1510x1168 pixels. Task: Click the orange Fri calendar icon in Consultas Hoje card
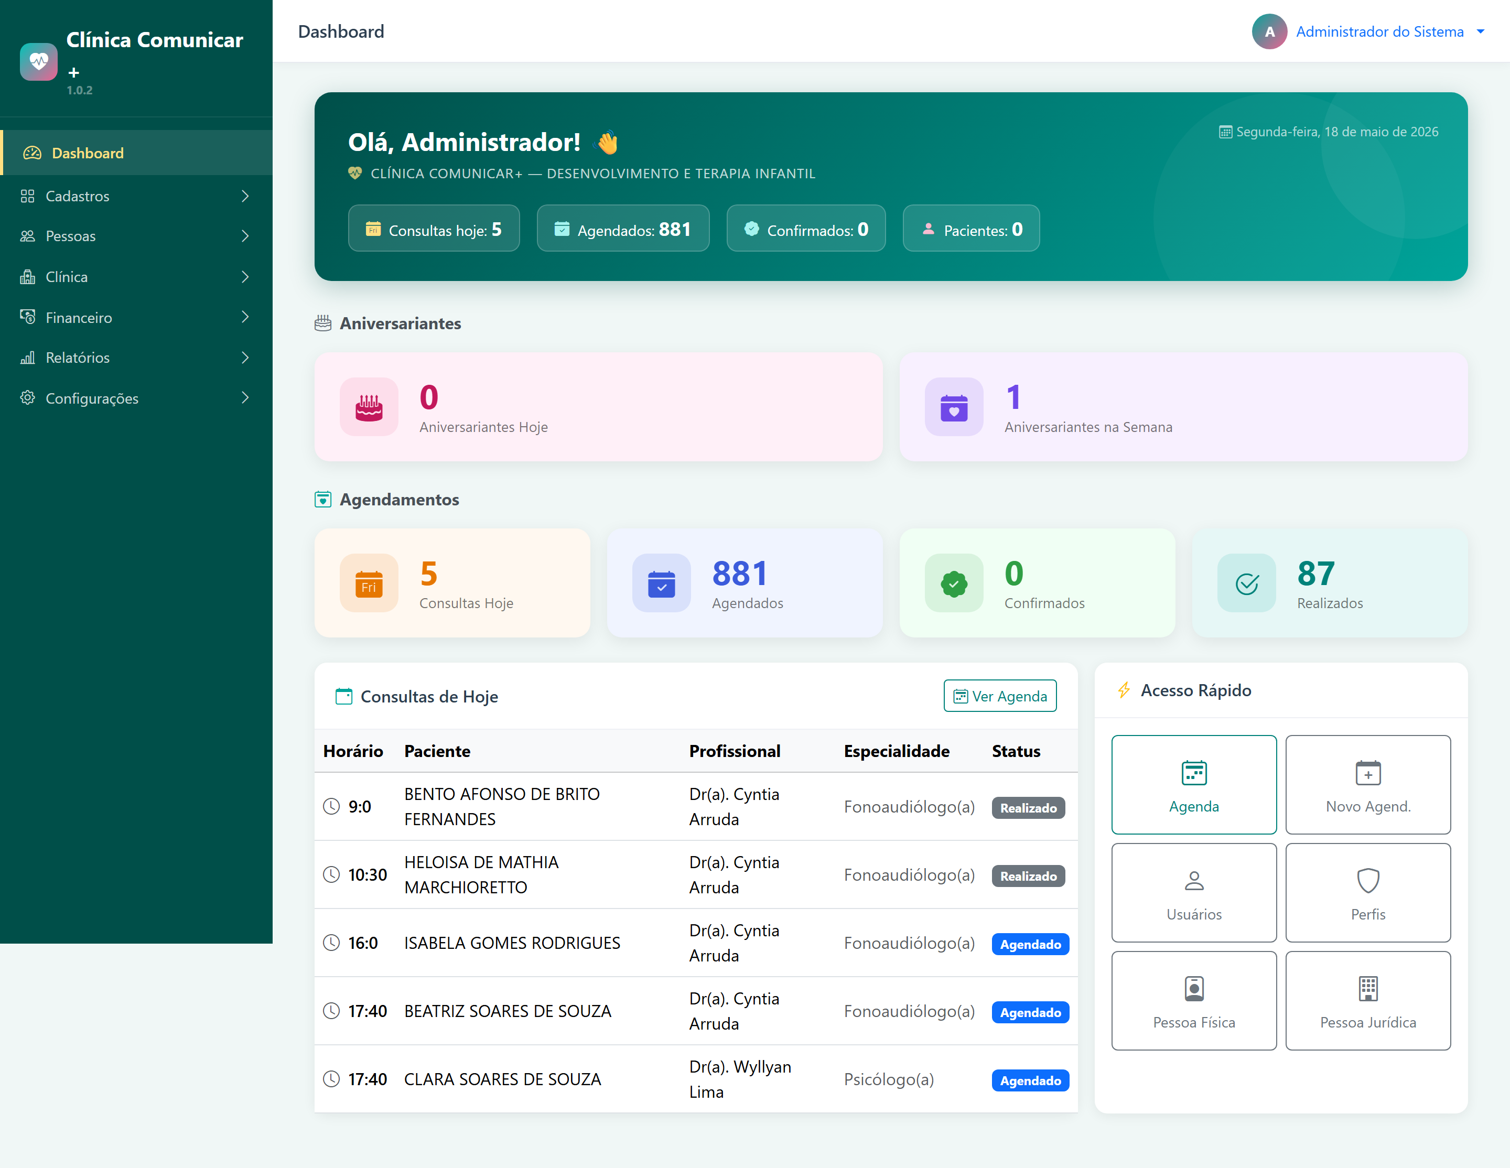(x=369, y=583)
